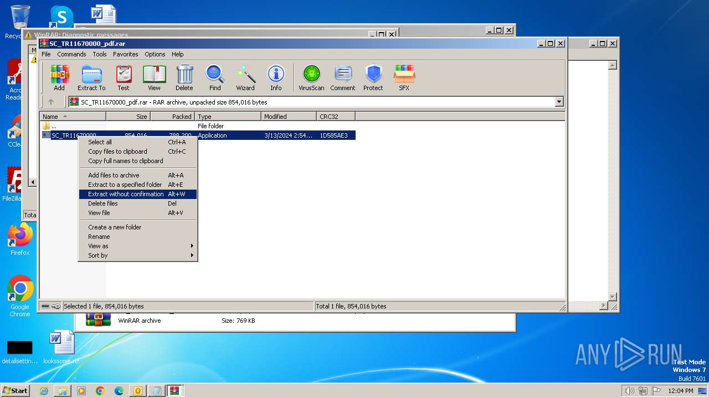
Task: Select the parent folder '..' row
Action: pos(197,126)
